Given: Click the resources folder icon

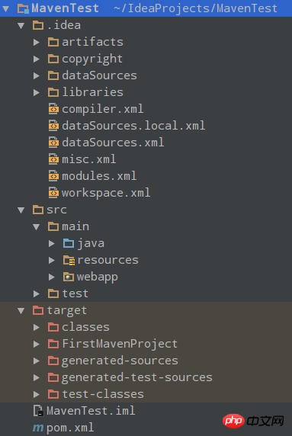Looking at the screenshot, I should point(69,260).
